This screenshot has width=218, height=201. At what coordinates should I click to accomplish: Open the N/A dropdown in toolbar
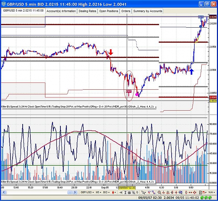(x=212, y=192)
